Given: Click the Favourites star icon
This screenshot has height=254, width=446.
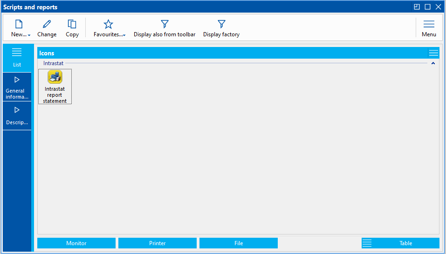Looking at the screenshot, I should coord(109,24).
